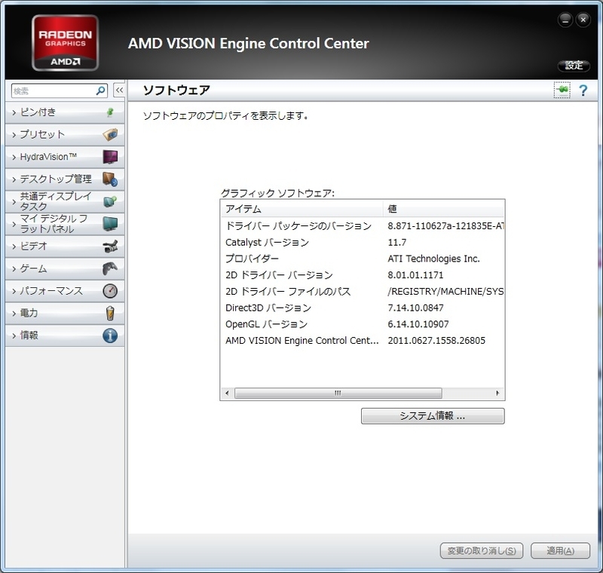Click the 共通ディスプレイタスク icon
The width and height of the screenshot is (603, 573).
coord(110,201)
